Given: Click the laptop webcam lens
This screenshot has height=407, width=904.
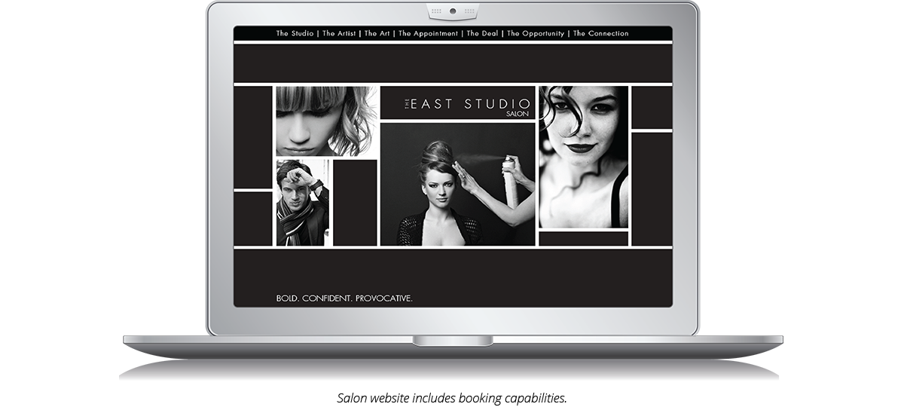Looking at the screenshot, I should coord(452,12).
